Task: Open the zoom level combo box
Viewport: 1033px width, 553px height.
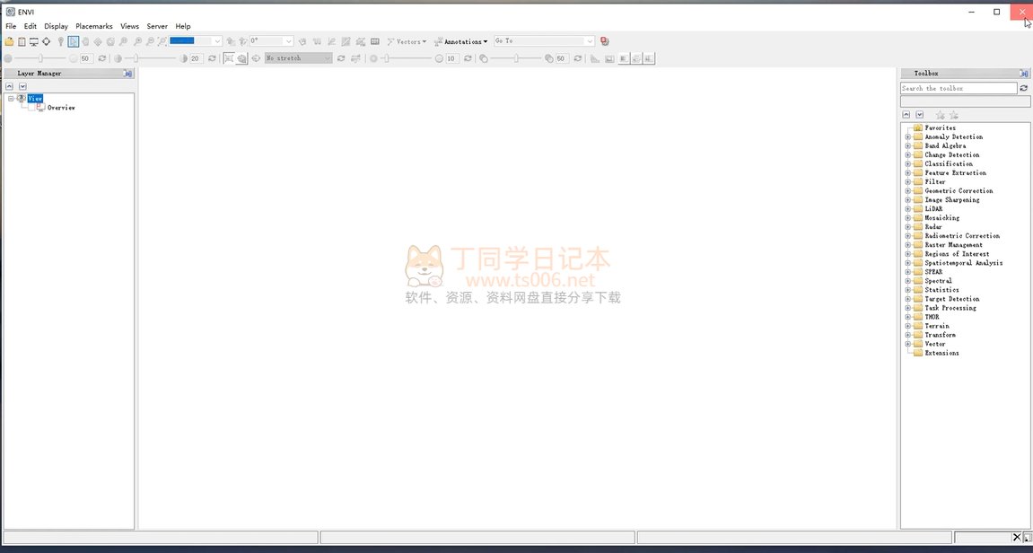Action: coord(196,41)
